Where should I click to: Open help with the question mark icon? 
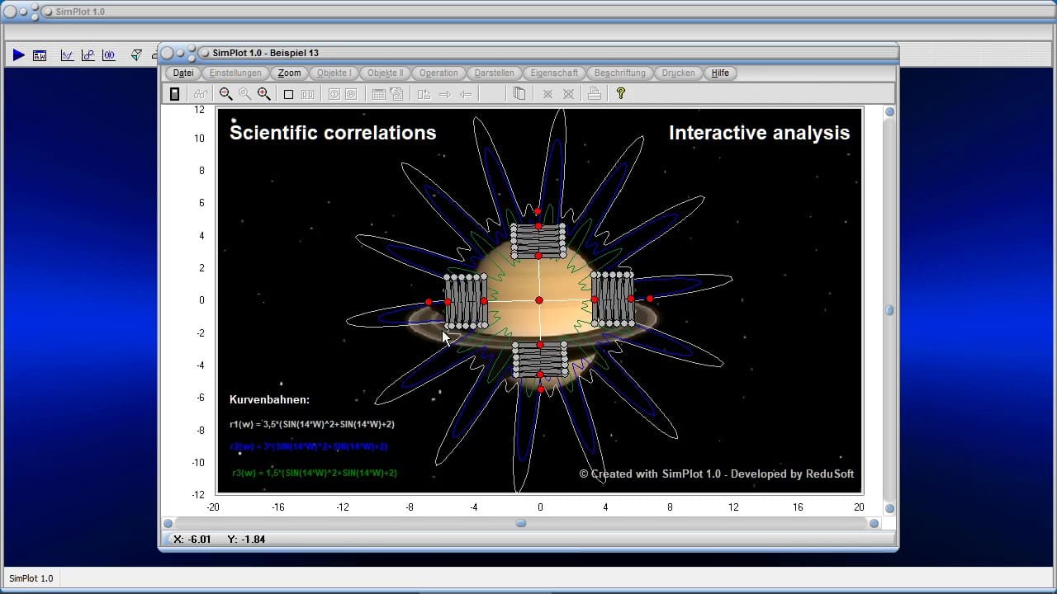tap(621, 94)
